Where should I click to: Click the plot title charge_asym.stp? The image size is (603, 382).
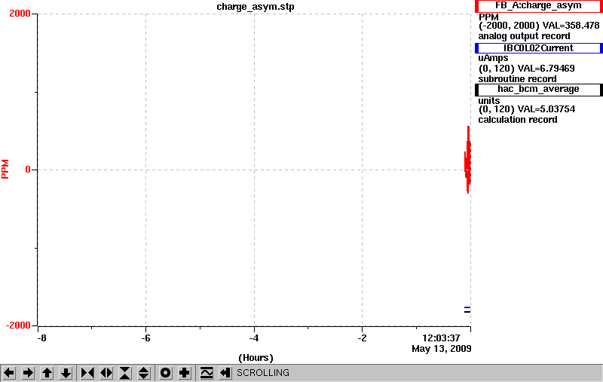pyautogui.click(x=256, y=7)
